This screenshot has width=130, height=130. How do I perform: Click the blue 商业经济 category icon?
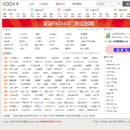pyautogui.click(x=32, y=10)
